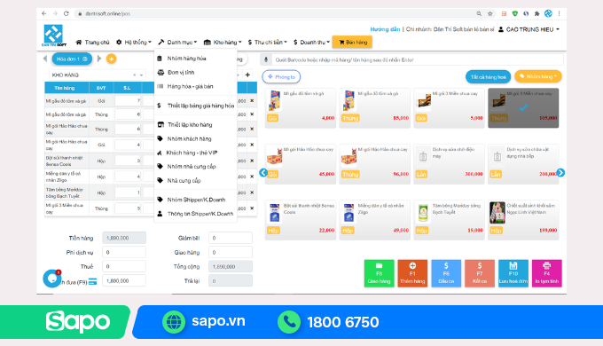
Task: Open the Kho hàng menu
Action: 223,43
